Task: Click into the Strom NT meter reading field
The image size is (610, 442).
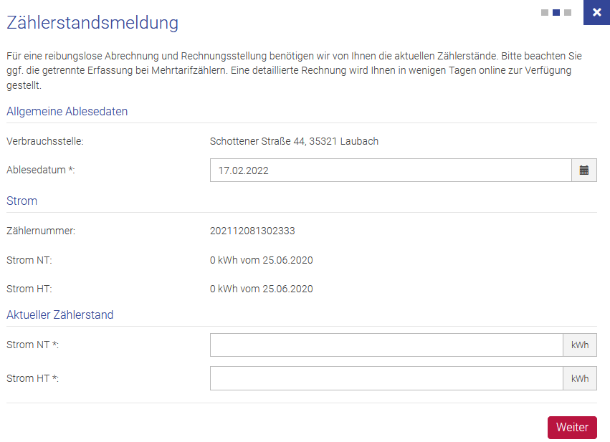Action: tap(386, 345)
